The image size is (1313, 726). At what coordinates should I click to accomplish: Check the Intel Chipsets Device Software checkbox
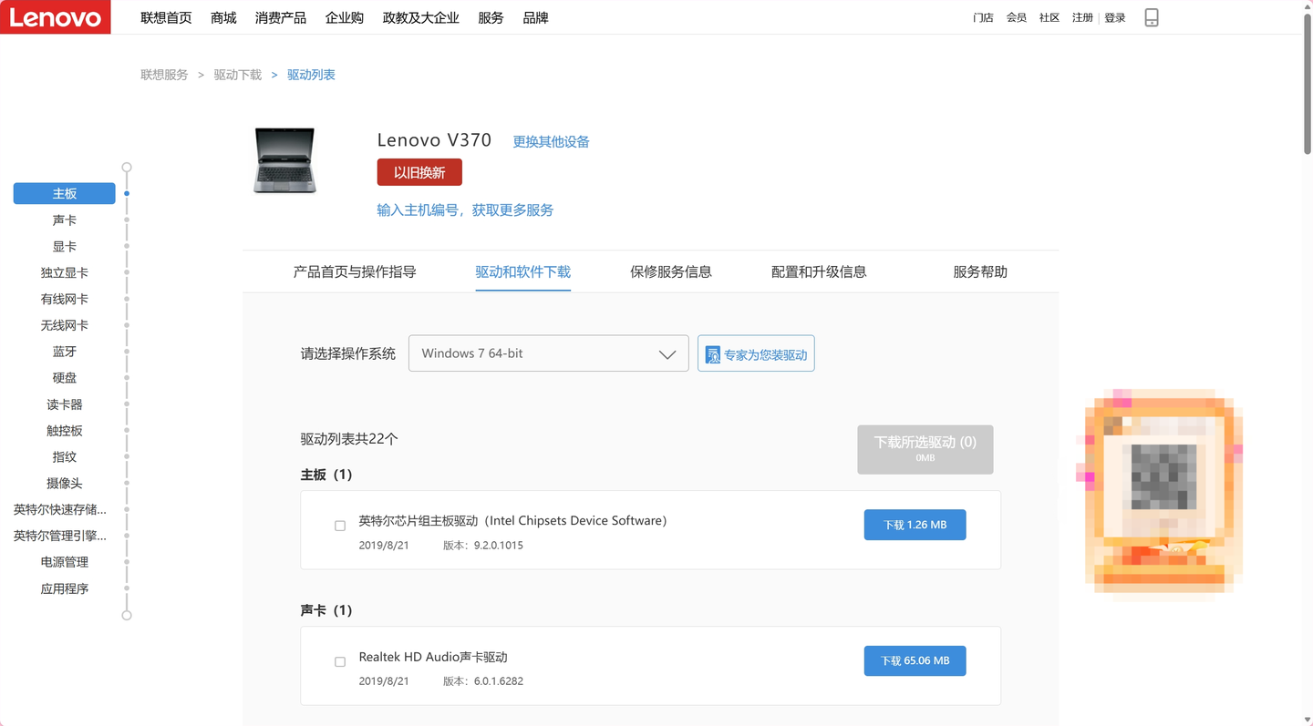[x=340, y=526]
